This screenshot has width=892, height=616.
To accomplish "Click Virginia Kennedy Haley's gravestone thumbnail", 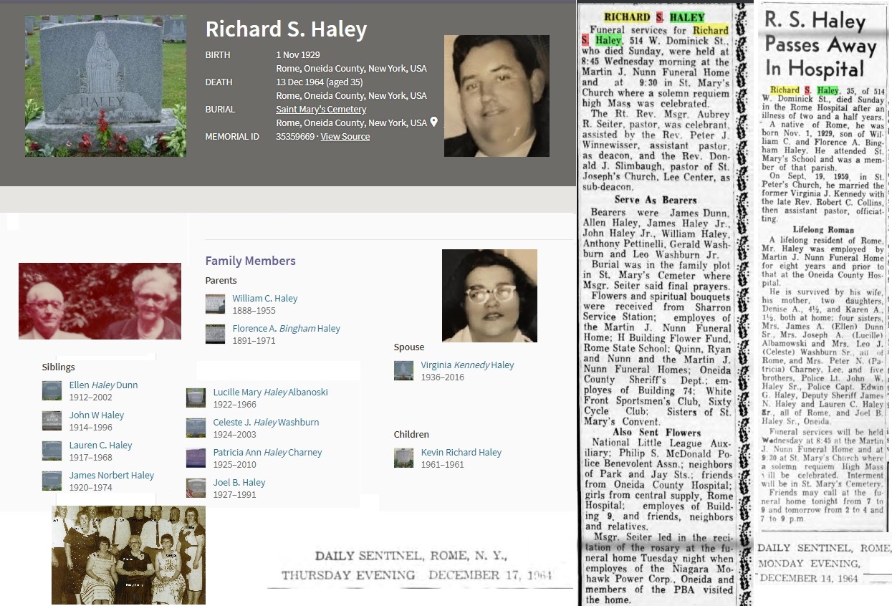I will 403,370.
